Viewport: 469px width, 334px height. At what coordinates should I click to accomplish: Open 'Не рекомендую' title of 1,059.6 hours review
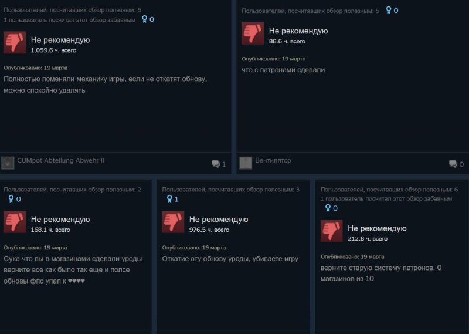click(60, 40)
